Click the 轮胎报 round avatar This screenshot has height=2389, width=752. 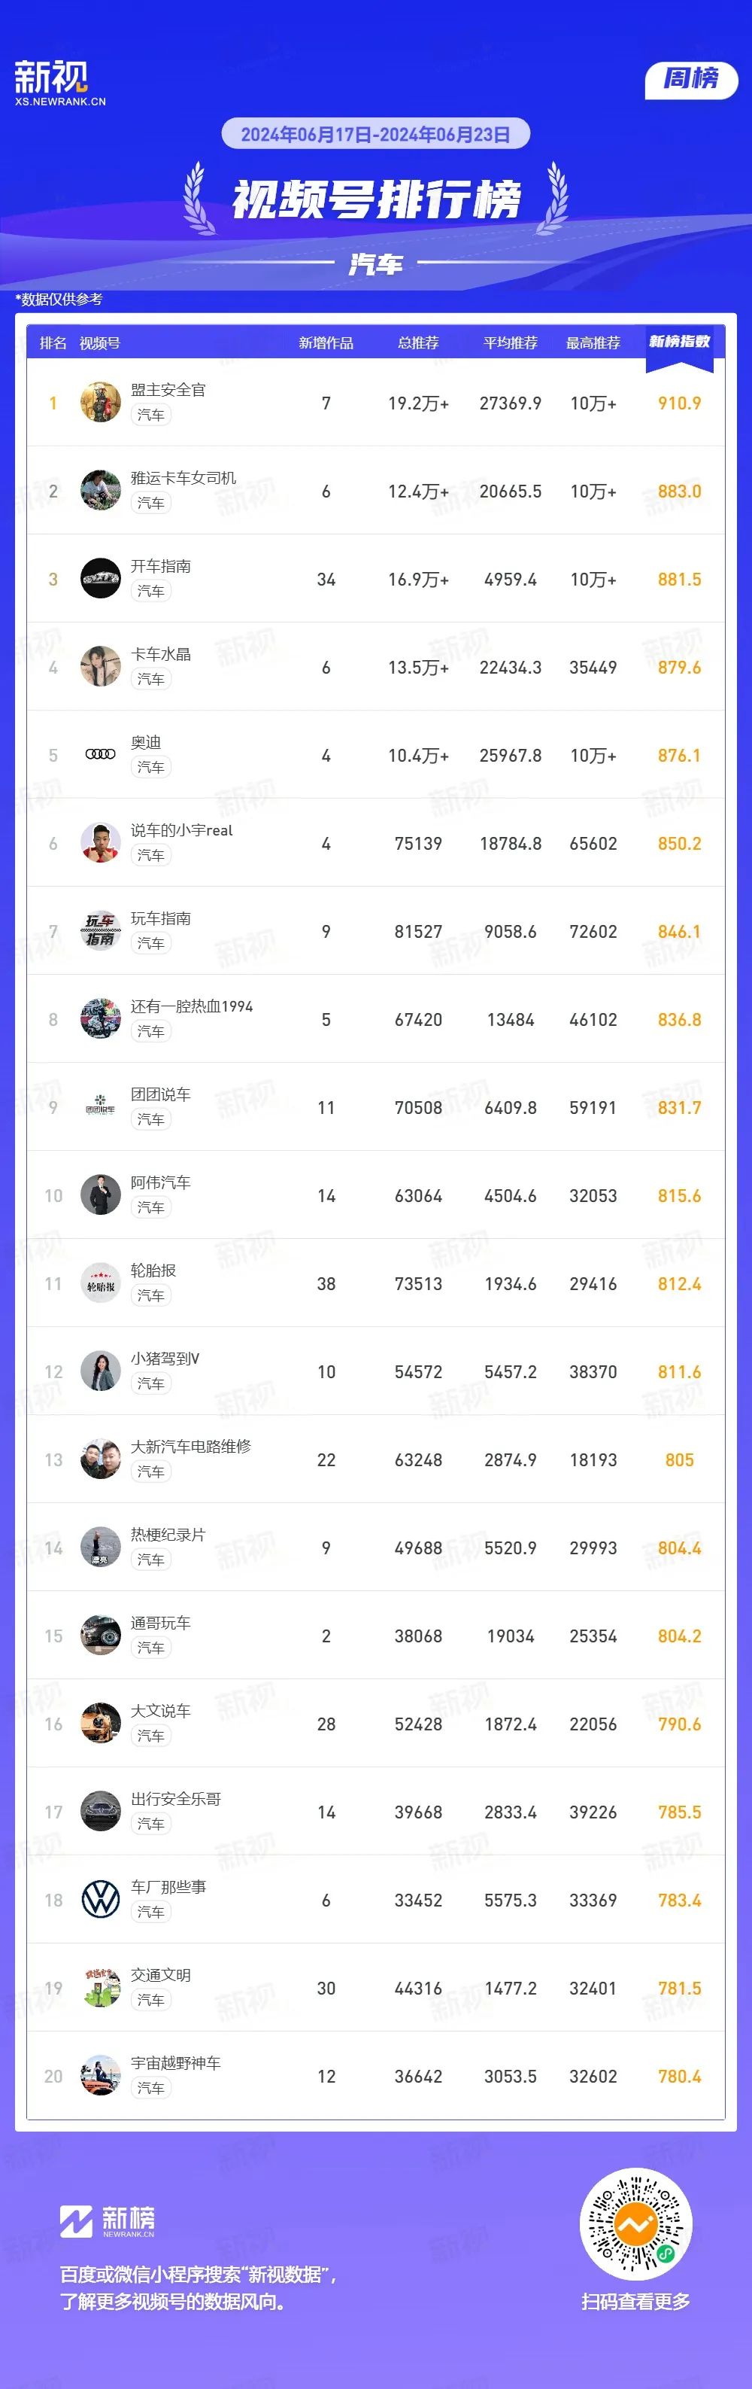tap(100, 1283)
